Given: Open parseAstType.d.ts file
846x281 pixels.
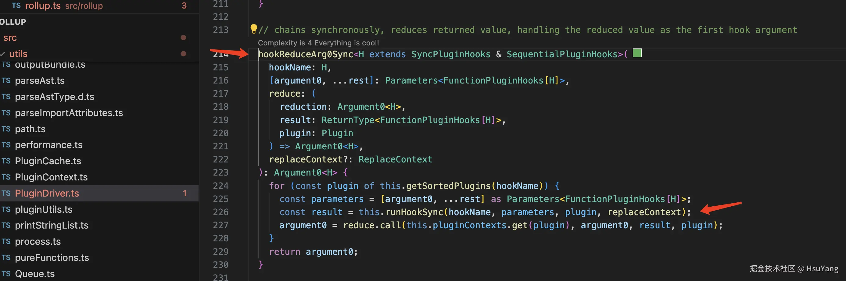Looking at the screenshot, I should point(55,97).
